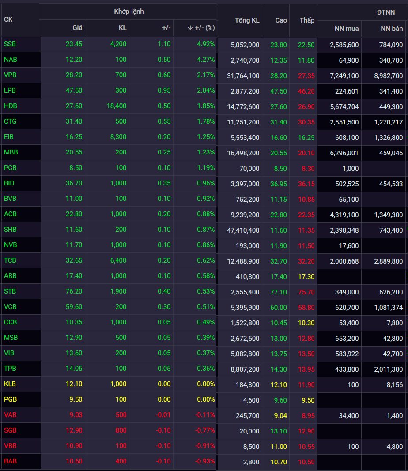Select the VPB stock ticker

click(x=10, y=75)
